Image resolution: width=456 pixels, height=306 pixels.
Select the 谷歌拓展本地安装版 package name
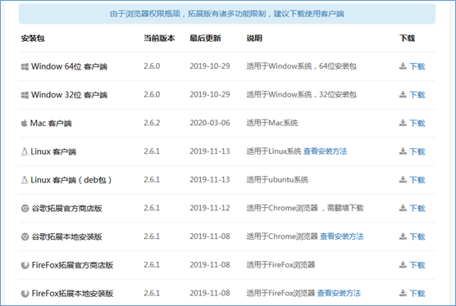click(67, 236)
